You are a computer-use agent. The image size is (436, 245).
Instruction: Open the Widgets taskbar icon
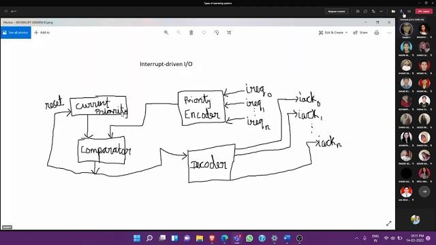click(174, 238)
